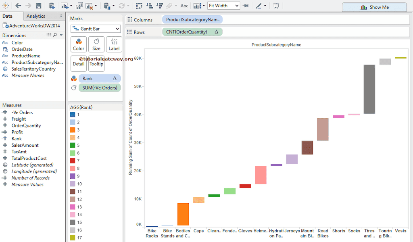Click the Show Me button
Viewport: 413px width, 242px height.
[x=374, y=7]
